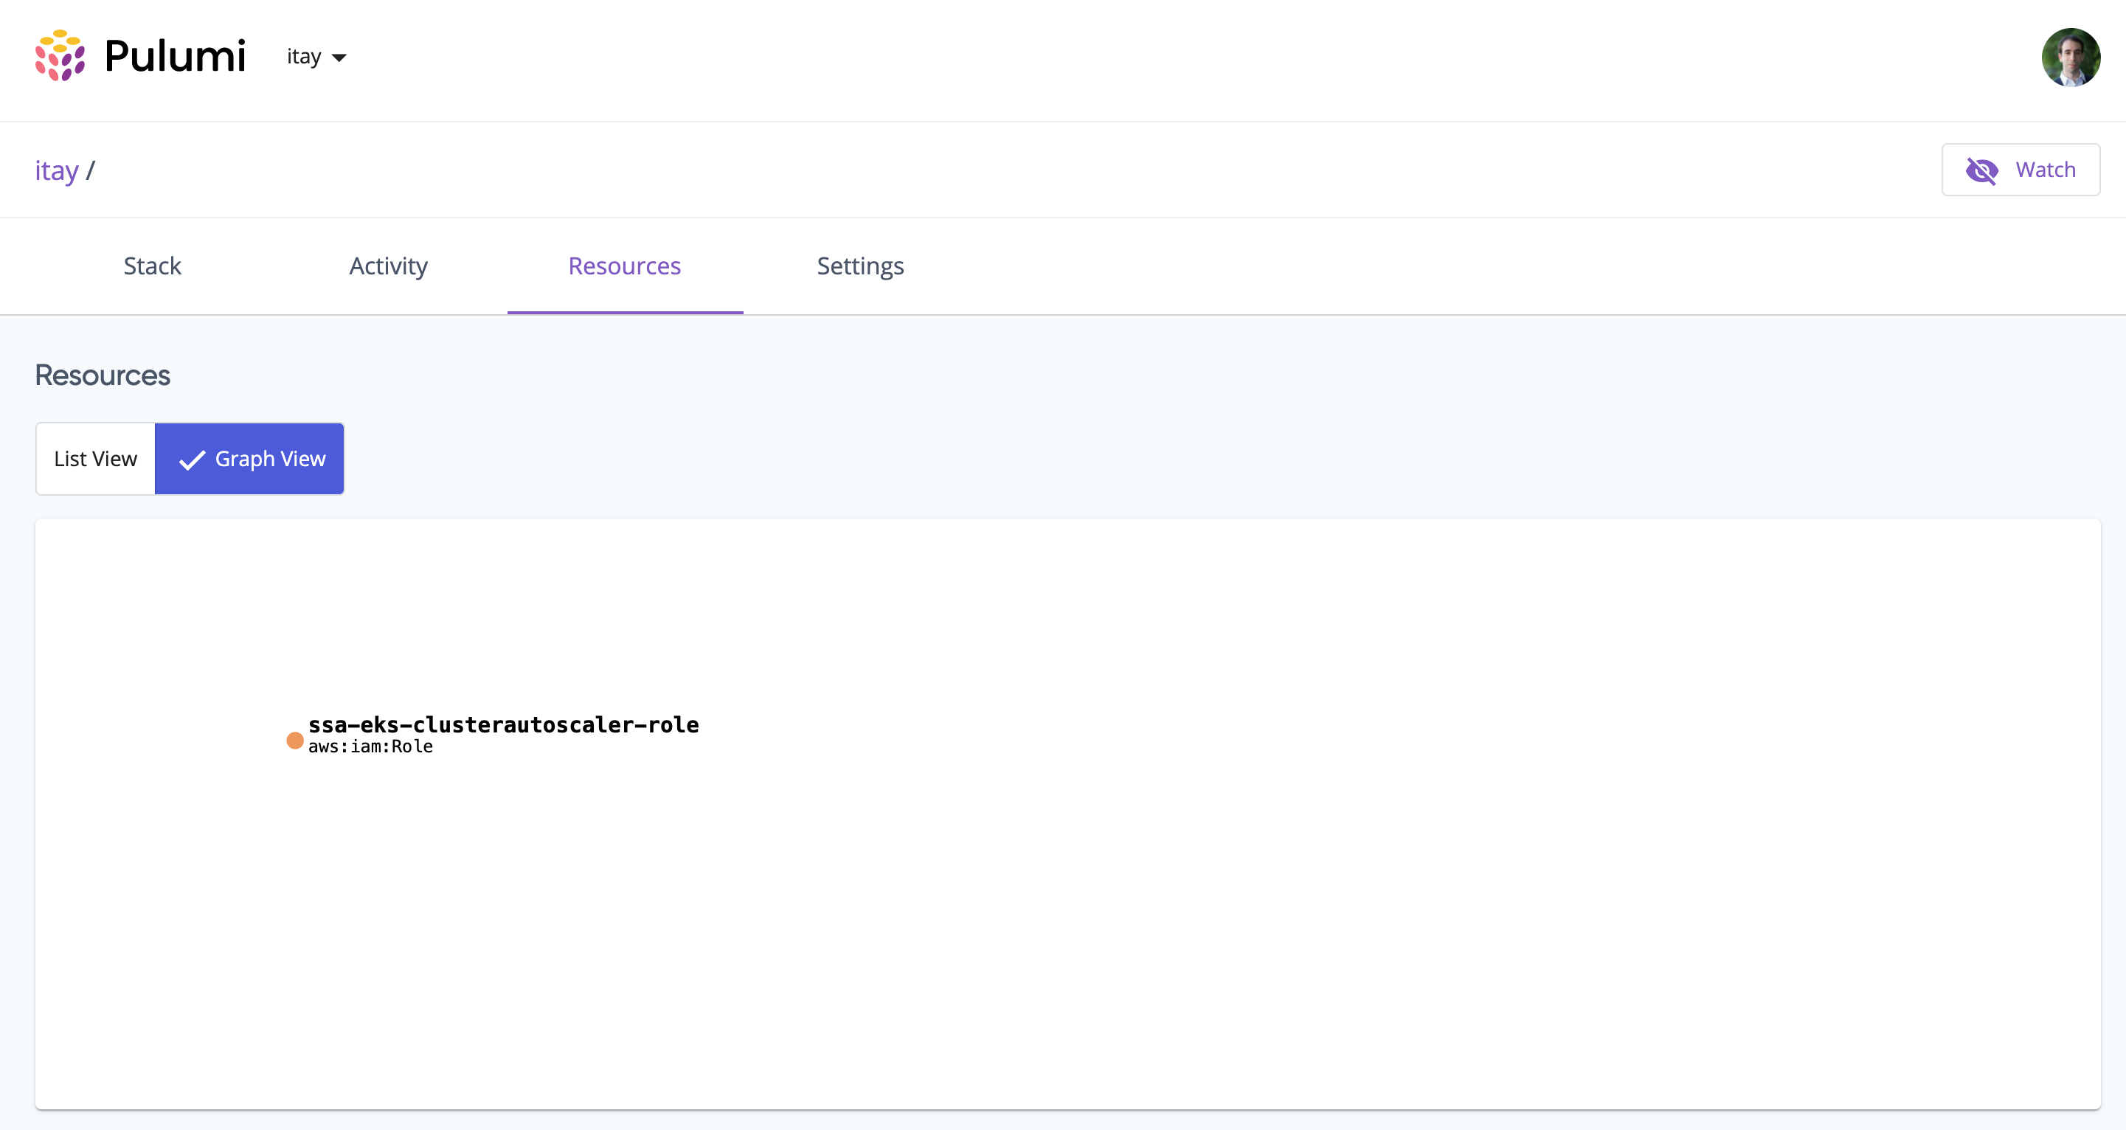Open the user profile avatar
Screen dimensions: 2126x1130
2071,57
